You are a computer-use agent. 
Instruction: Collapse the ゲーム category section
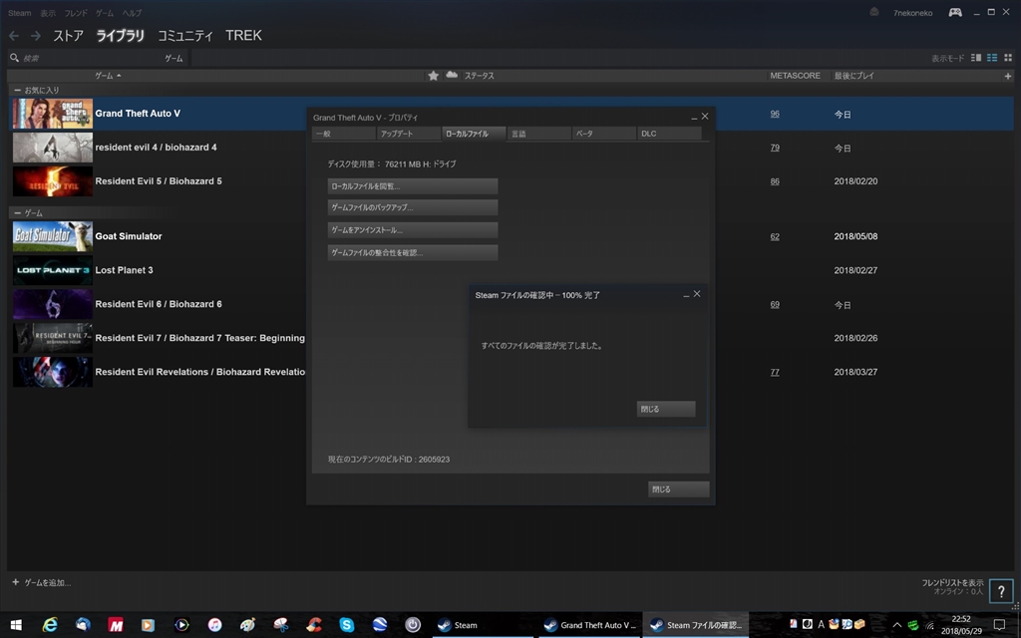pyautogui.click(x=16, y=212)
